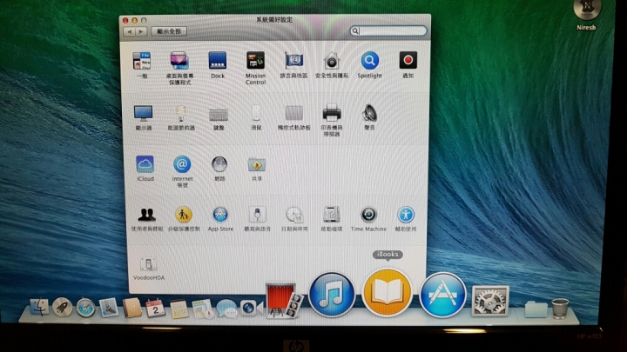Open the Trackpad preferences pane

(x=294, y=113)
